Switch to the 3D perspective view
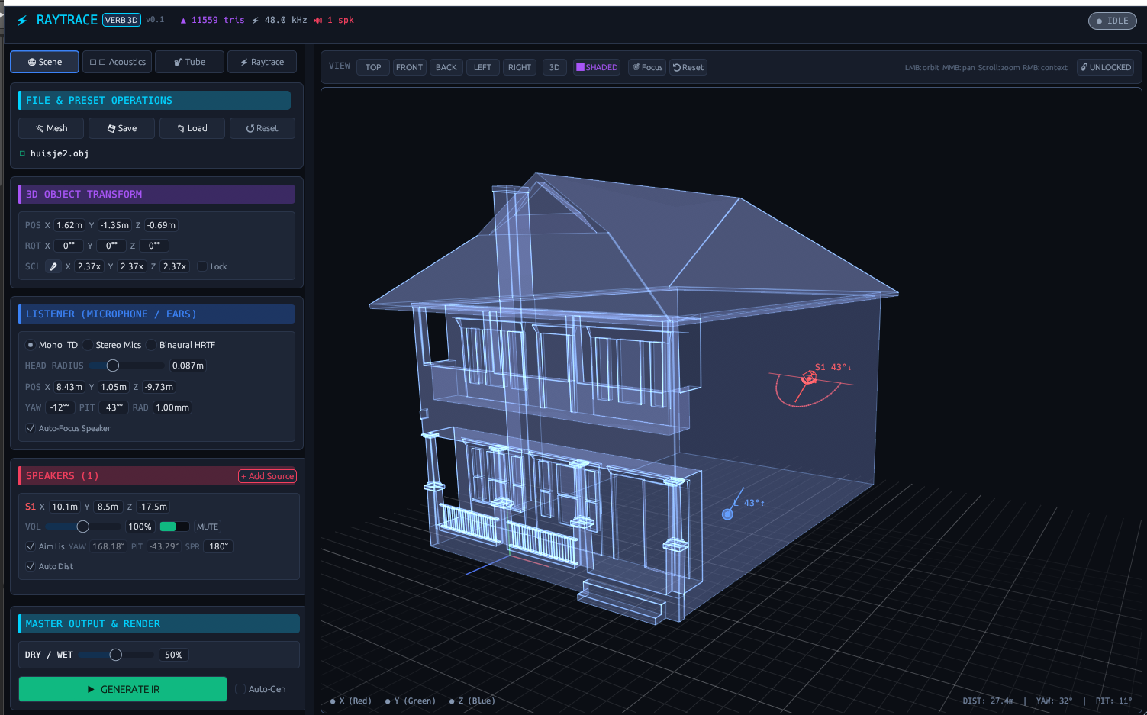 (555, 67)
